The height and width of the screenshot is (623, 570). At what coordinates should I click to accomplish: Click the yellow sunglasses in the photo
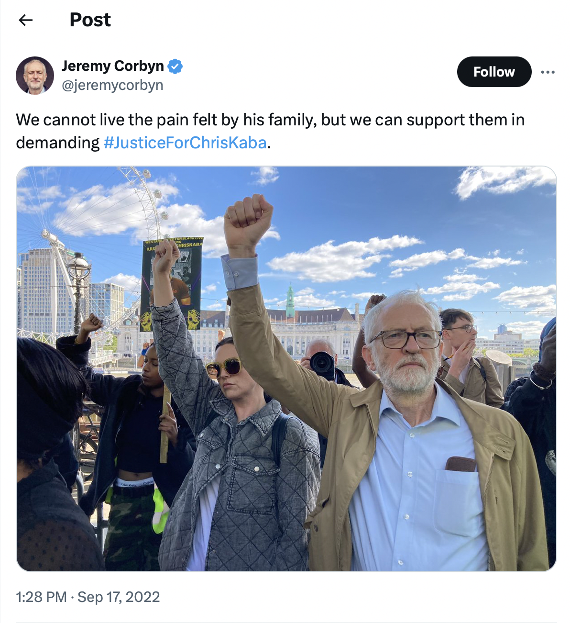[x=224, y=367]
